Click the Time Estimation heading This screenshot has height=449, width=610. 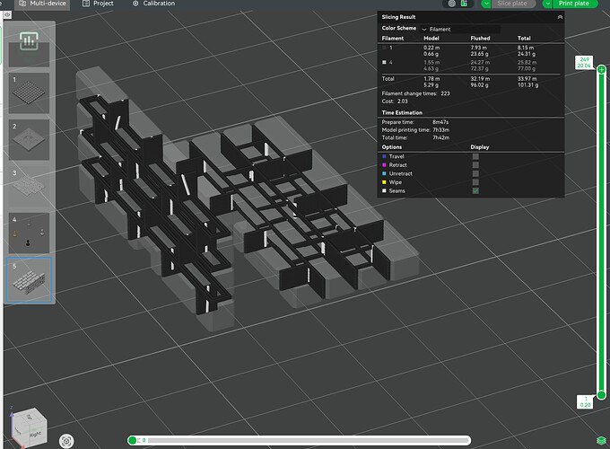coord(402,112)
